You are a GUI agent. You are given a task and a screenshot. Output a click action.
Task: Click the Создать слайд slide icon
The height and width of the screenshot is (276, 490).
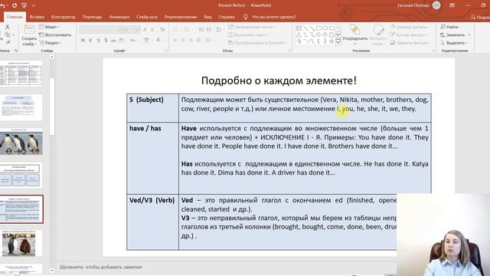(x=29, y=30)
